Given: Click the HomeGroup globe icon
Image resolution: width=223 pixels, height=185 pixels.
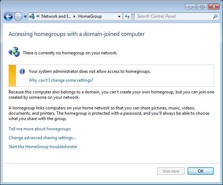Looking at the screenshot, I should (14, 53).
